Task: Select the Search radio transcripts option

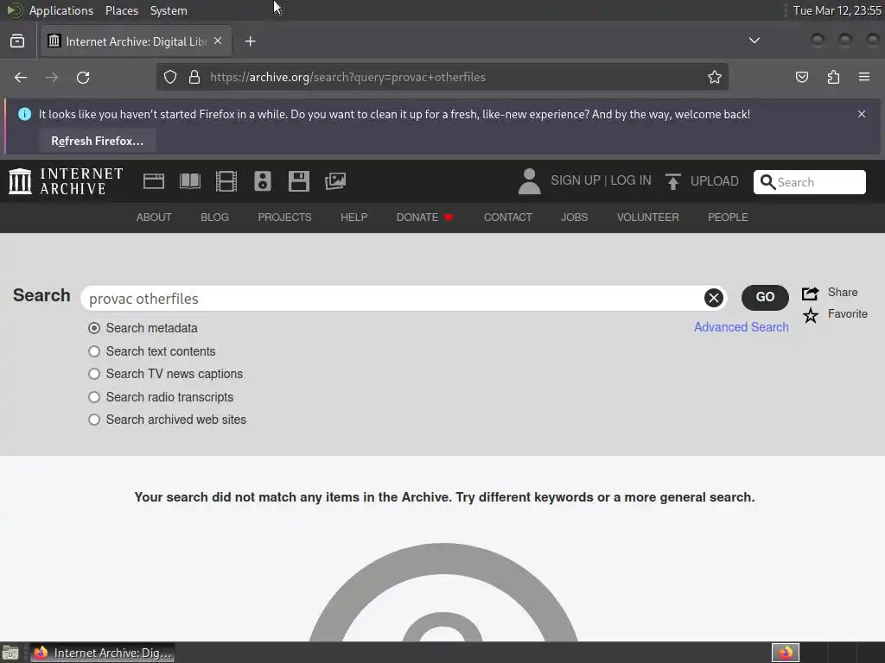Action: pos(94,397)
